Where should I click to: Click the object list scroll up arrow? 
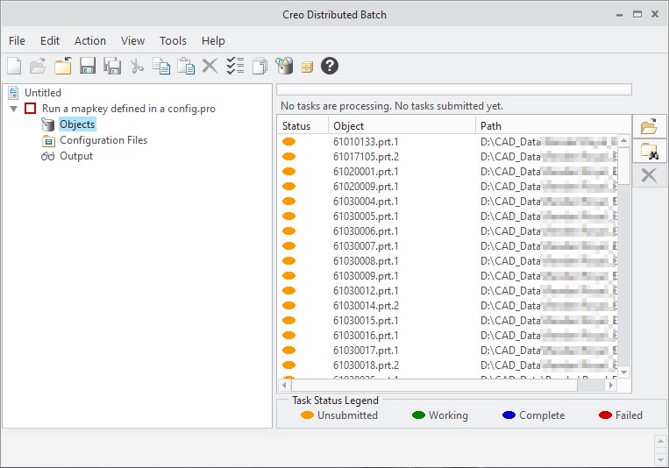click(623, 140)
